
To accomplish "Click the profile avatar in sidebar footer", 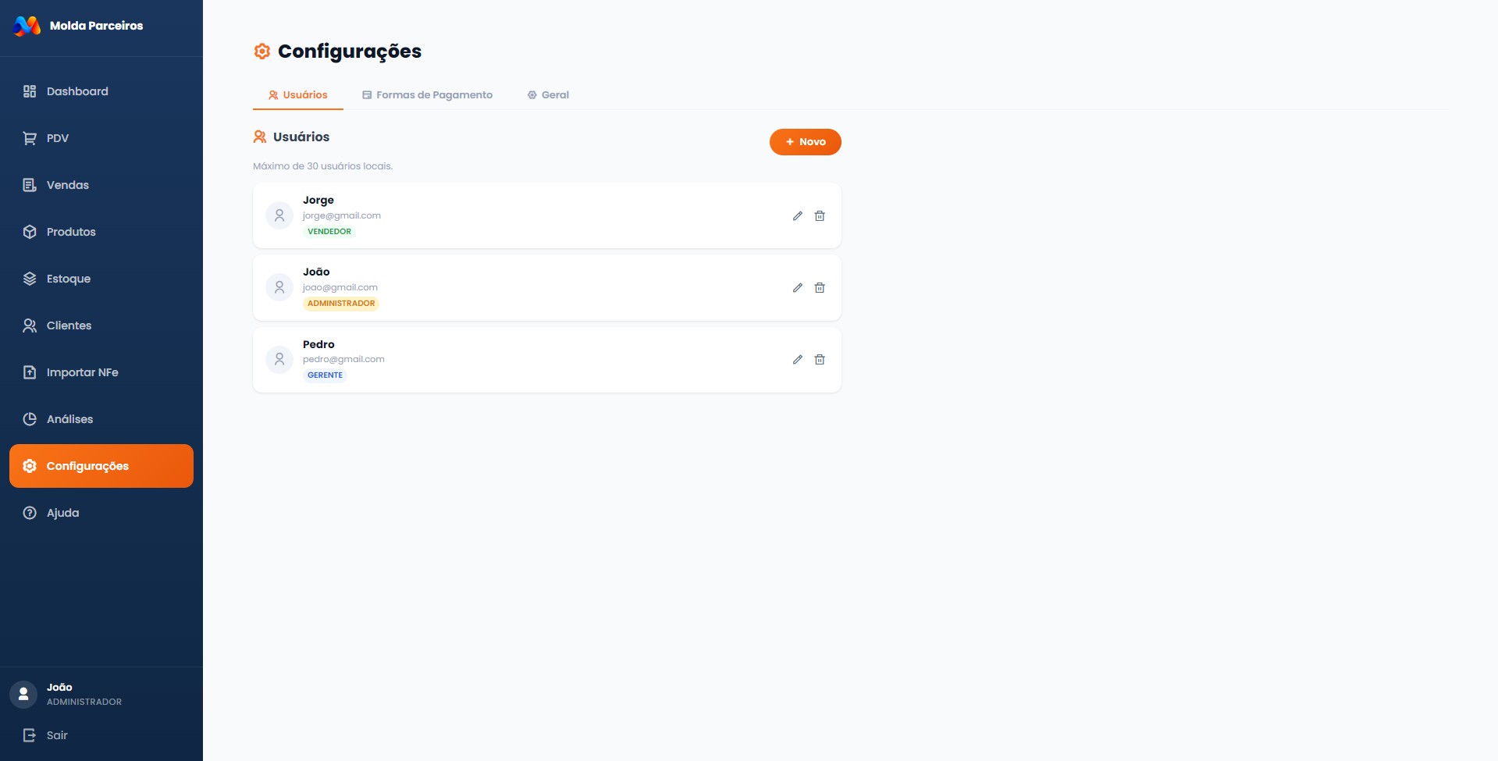I will [x=23, y=694].
